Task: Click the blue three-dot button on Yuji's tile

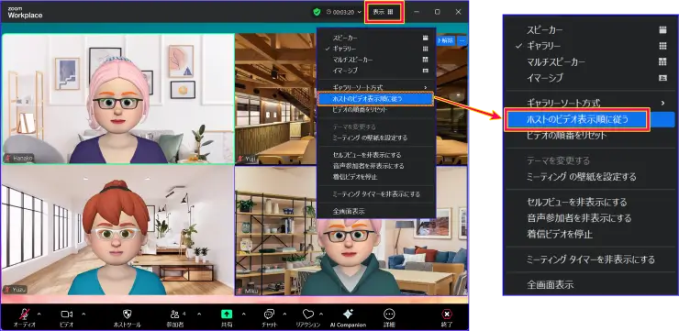Action: click(x=462, y=40)
